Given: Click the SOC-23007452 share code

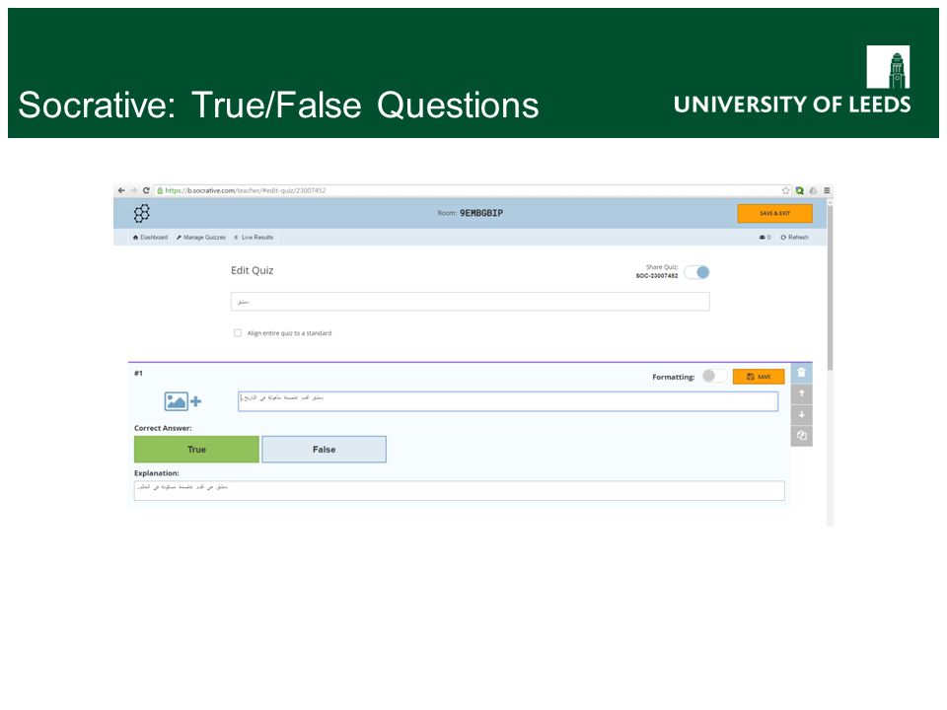Looking at the screenshot, I should point(657,276).
